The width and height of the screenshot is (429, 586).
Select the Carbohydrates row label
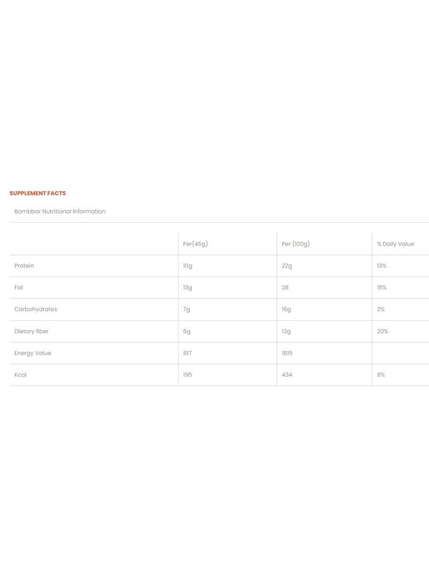35,309
